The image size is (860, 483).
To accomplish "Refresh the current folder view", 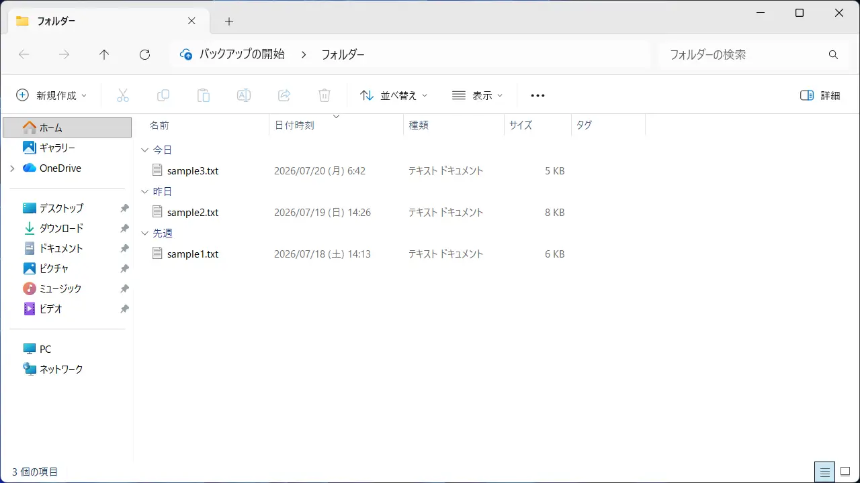I will click(x=144, y=55).
